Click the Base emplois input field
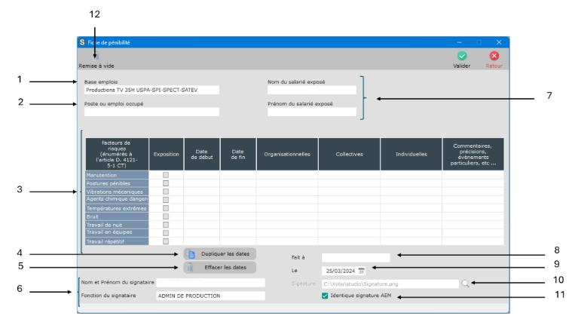The image size is (575, 322). pos(151,90)
